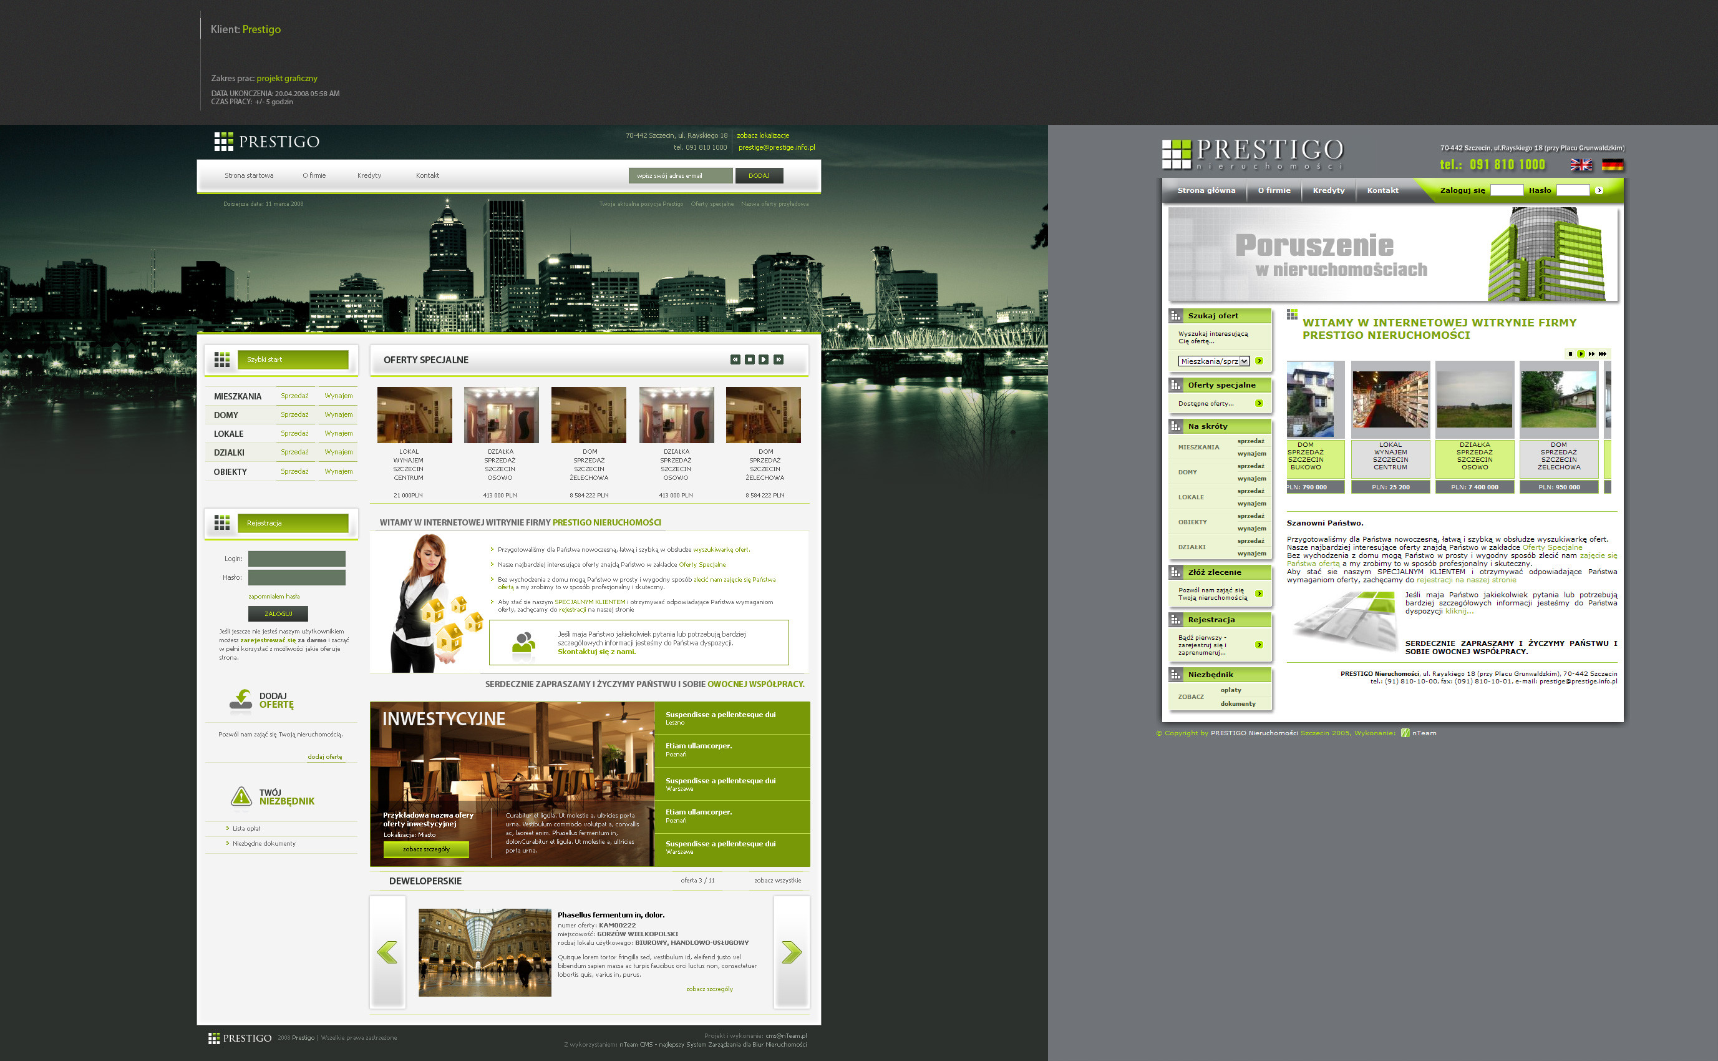The height and width of the screenshot is (1061, 1718).
Task: Click the green arrow in the Złóż zlecenie box
Action: 1259,594
